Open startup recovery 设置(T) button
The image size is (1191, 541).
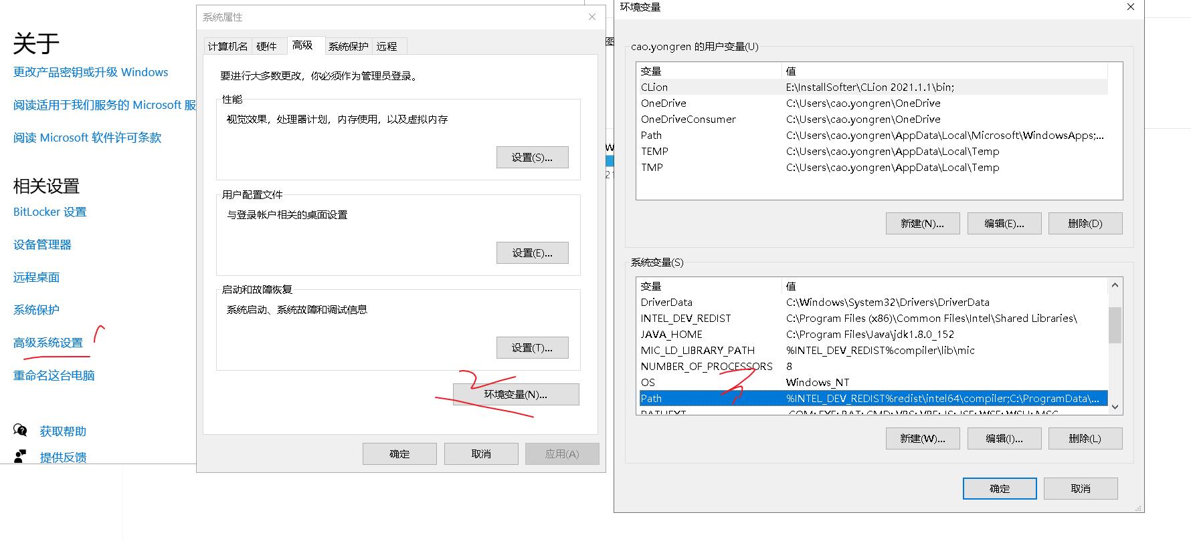pos(533,348)
